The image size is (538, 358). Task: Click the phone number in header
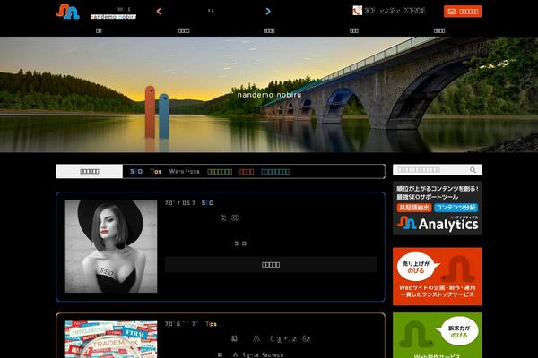click(x=395, y=11)
